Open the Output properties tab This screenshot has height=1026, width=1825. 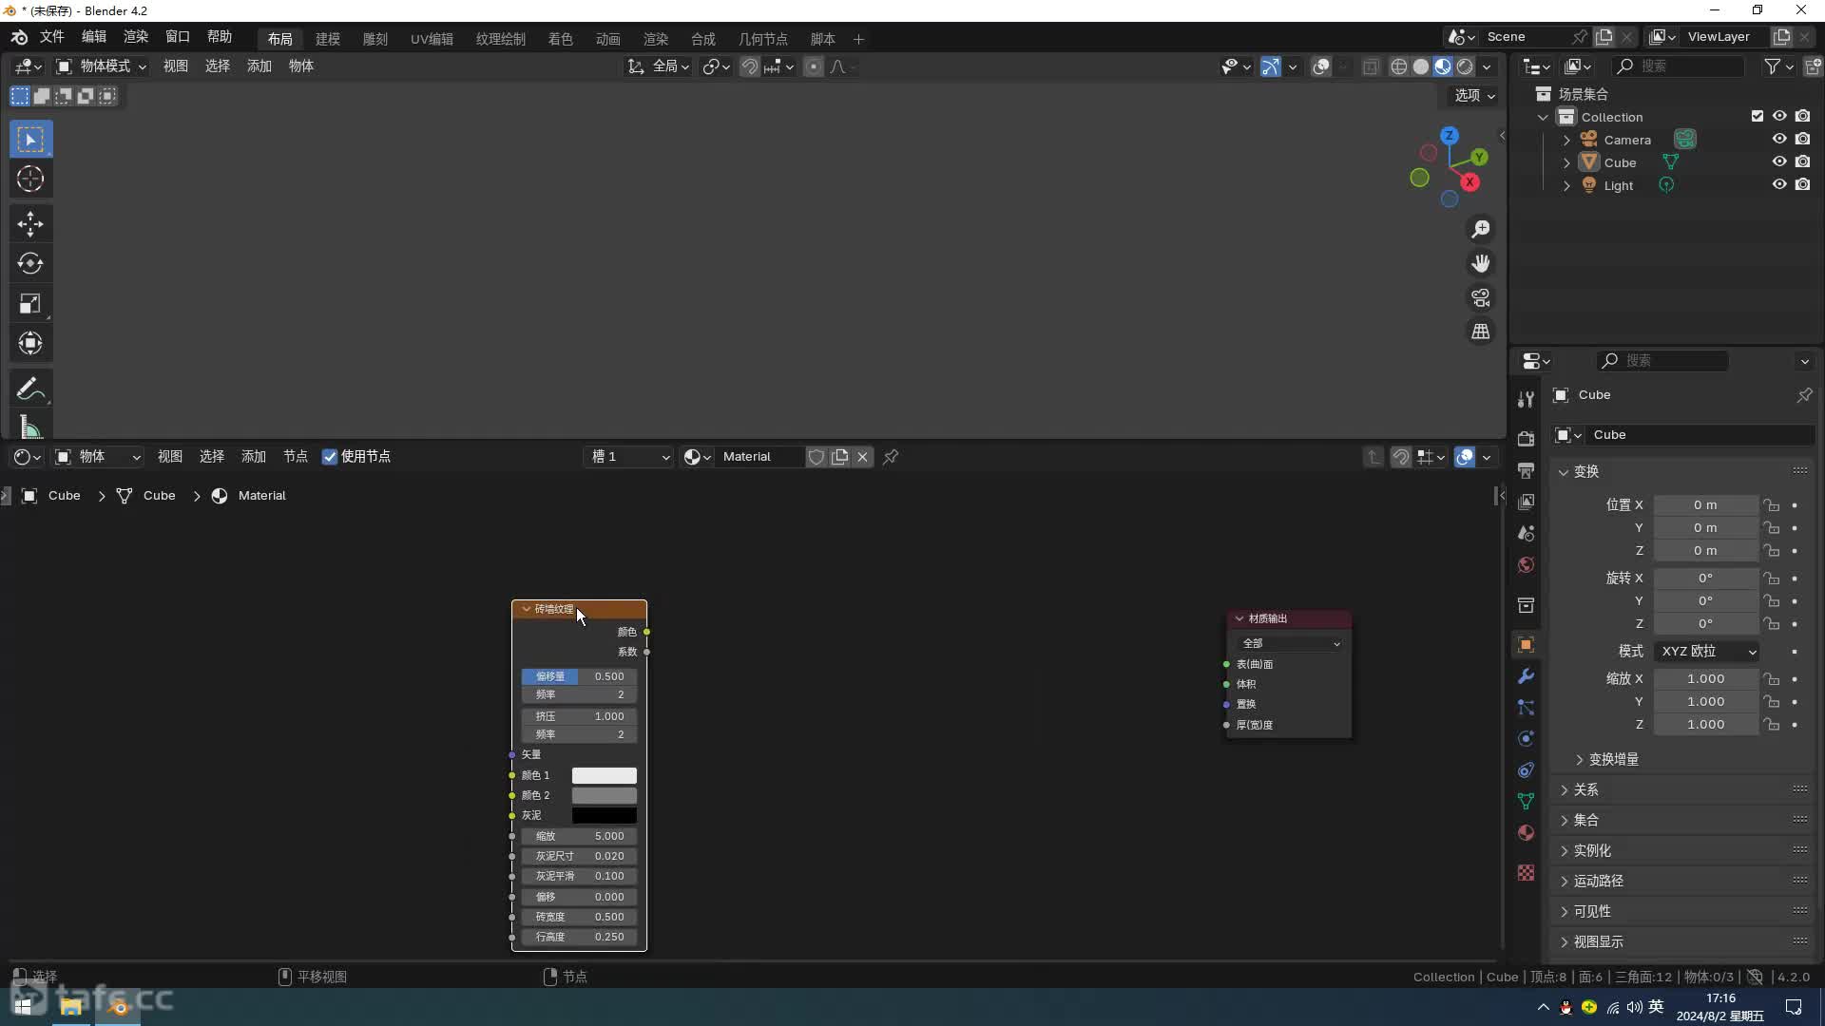coord(1526,470)
